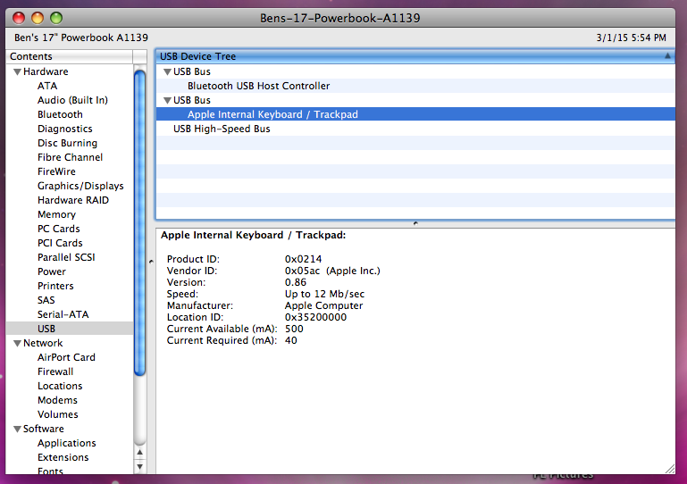Collapse the Network section triangle
687x484 pixels.
pyautogui.click(x=18, y=344)
